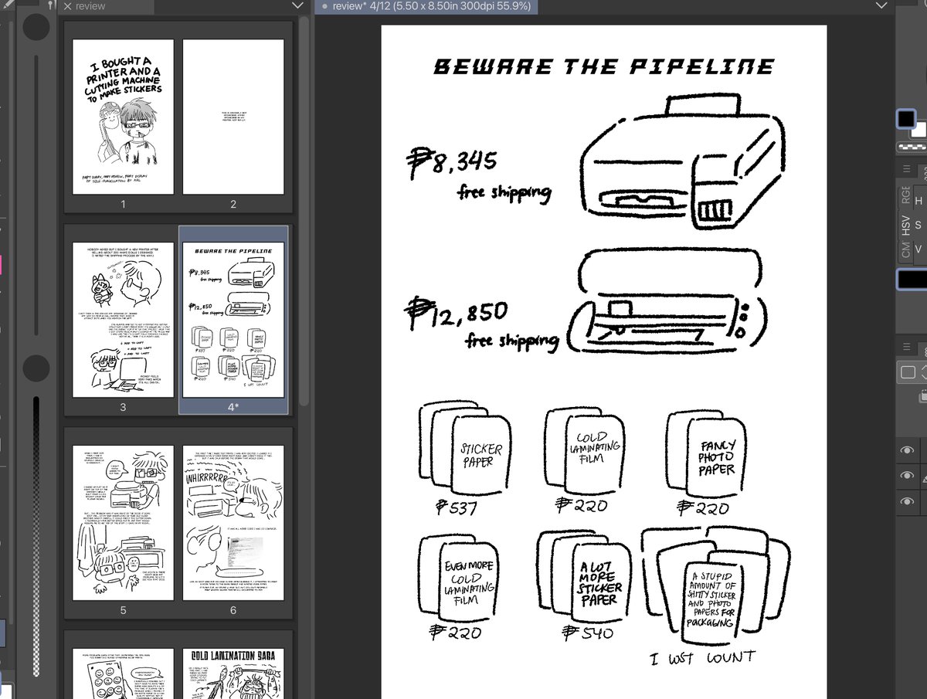This screenshot has width=927, height=699.
Task: Click the V value slider label
Action: (x=919, y=249)
